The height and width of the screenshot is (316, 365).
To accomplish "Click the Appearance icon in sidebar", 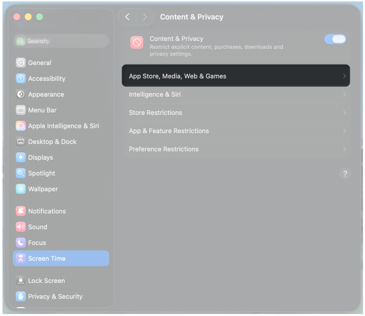I will point(20,94).
